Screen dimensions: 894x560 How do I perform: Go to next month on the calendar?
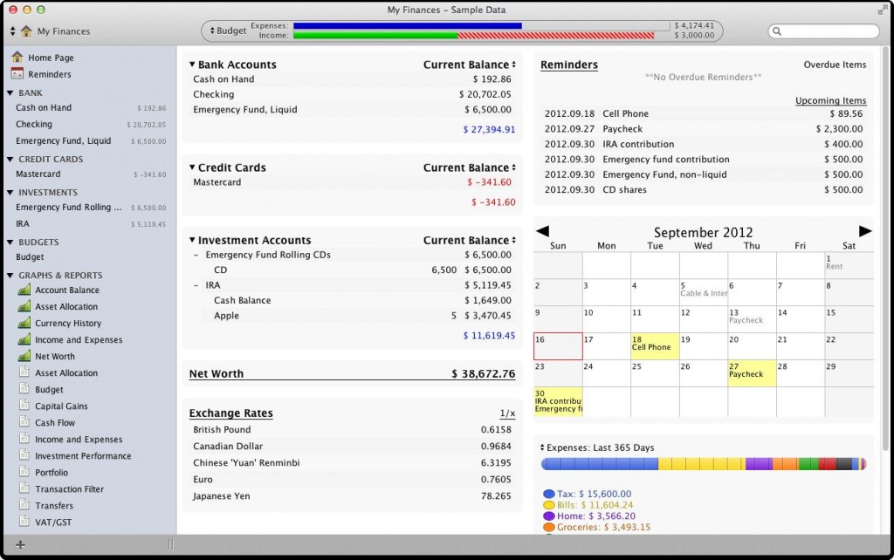[x=864, y=229]
